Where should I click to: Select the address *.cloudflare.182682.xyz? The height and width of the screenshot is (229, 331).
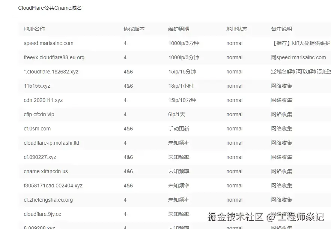tap(51, 72)
